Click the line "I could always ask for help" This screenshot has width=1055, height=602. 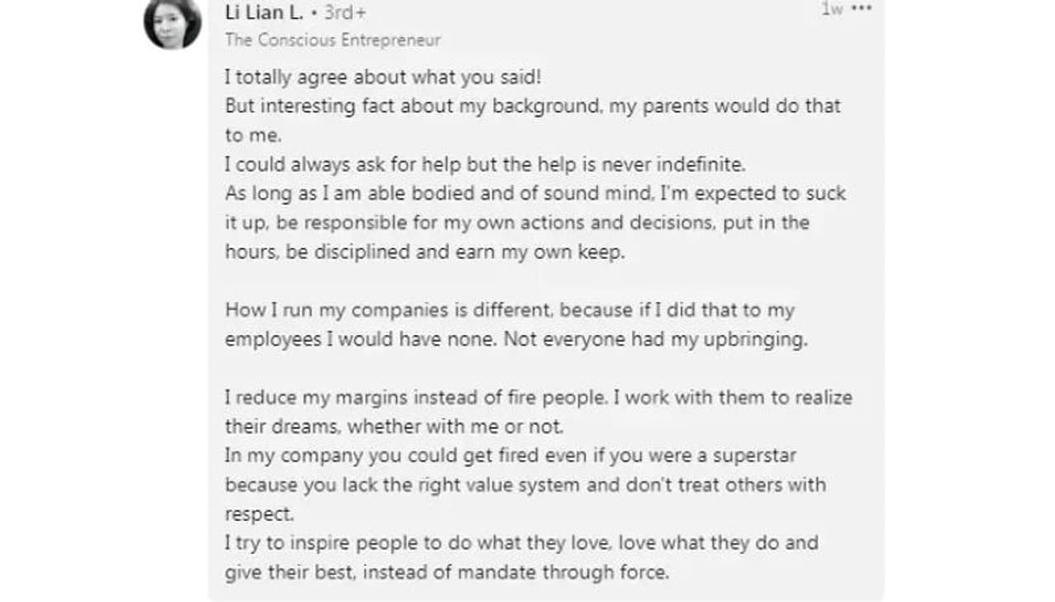tap(485, 165)
